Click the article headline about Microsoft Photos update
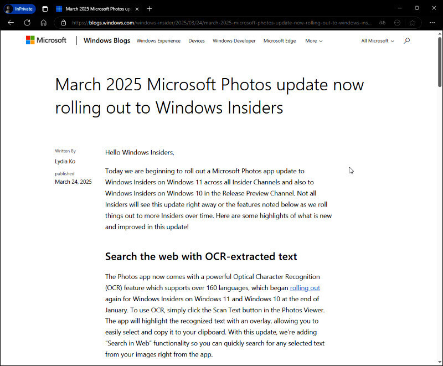The image size is (443, 366). (209, 96)
